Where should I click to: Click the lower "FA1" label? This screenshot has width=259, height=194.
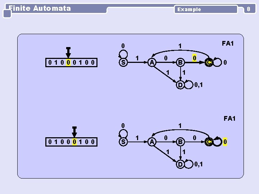[230, 119]
